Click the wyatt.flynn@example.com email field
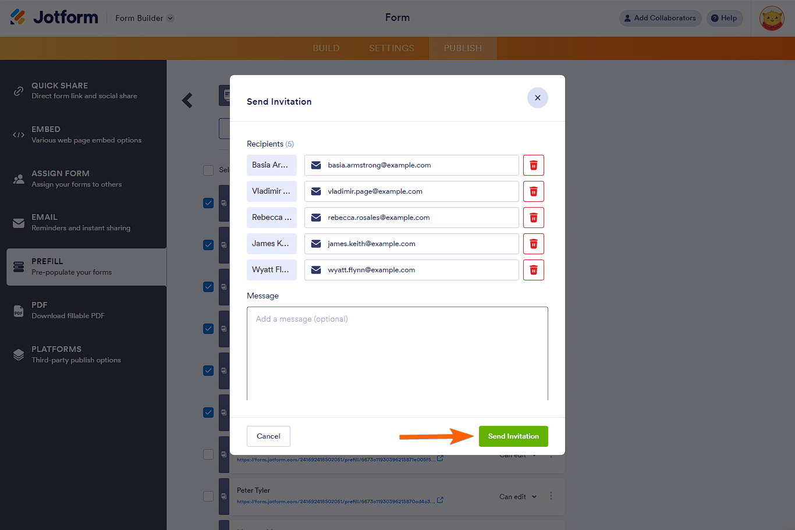Image resolution: width=795 pixels, height=530 pixels. (x=411, y=270)
